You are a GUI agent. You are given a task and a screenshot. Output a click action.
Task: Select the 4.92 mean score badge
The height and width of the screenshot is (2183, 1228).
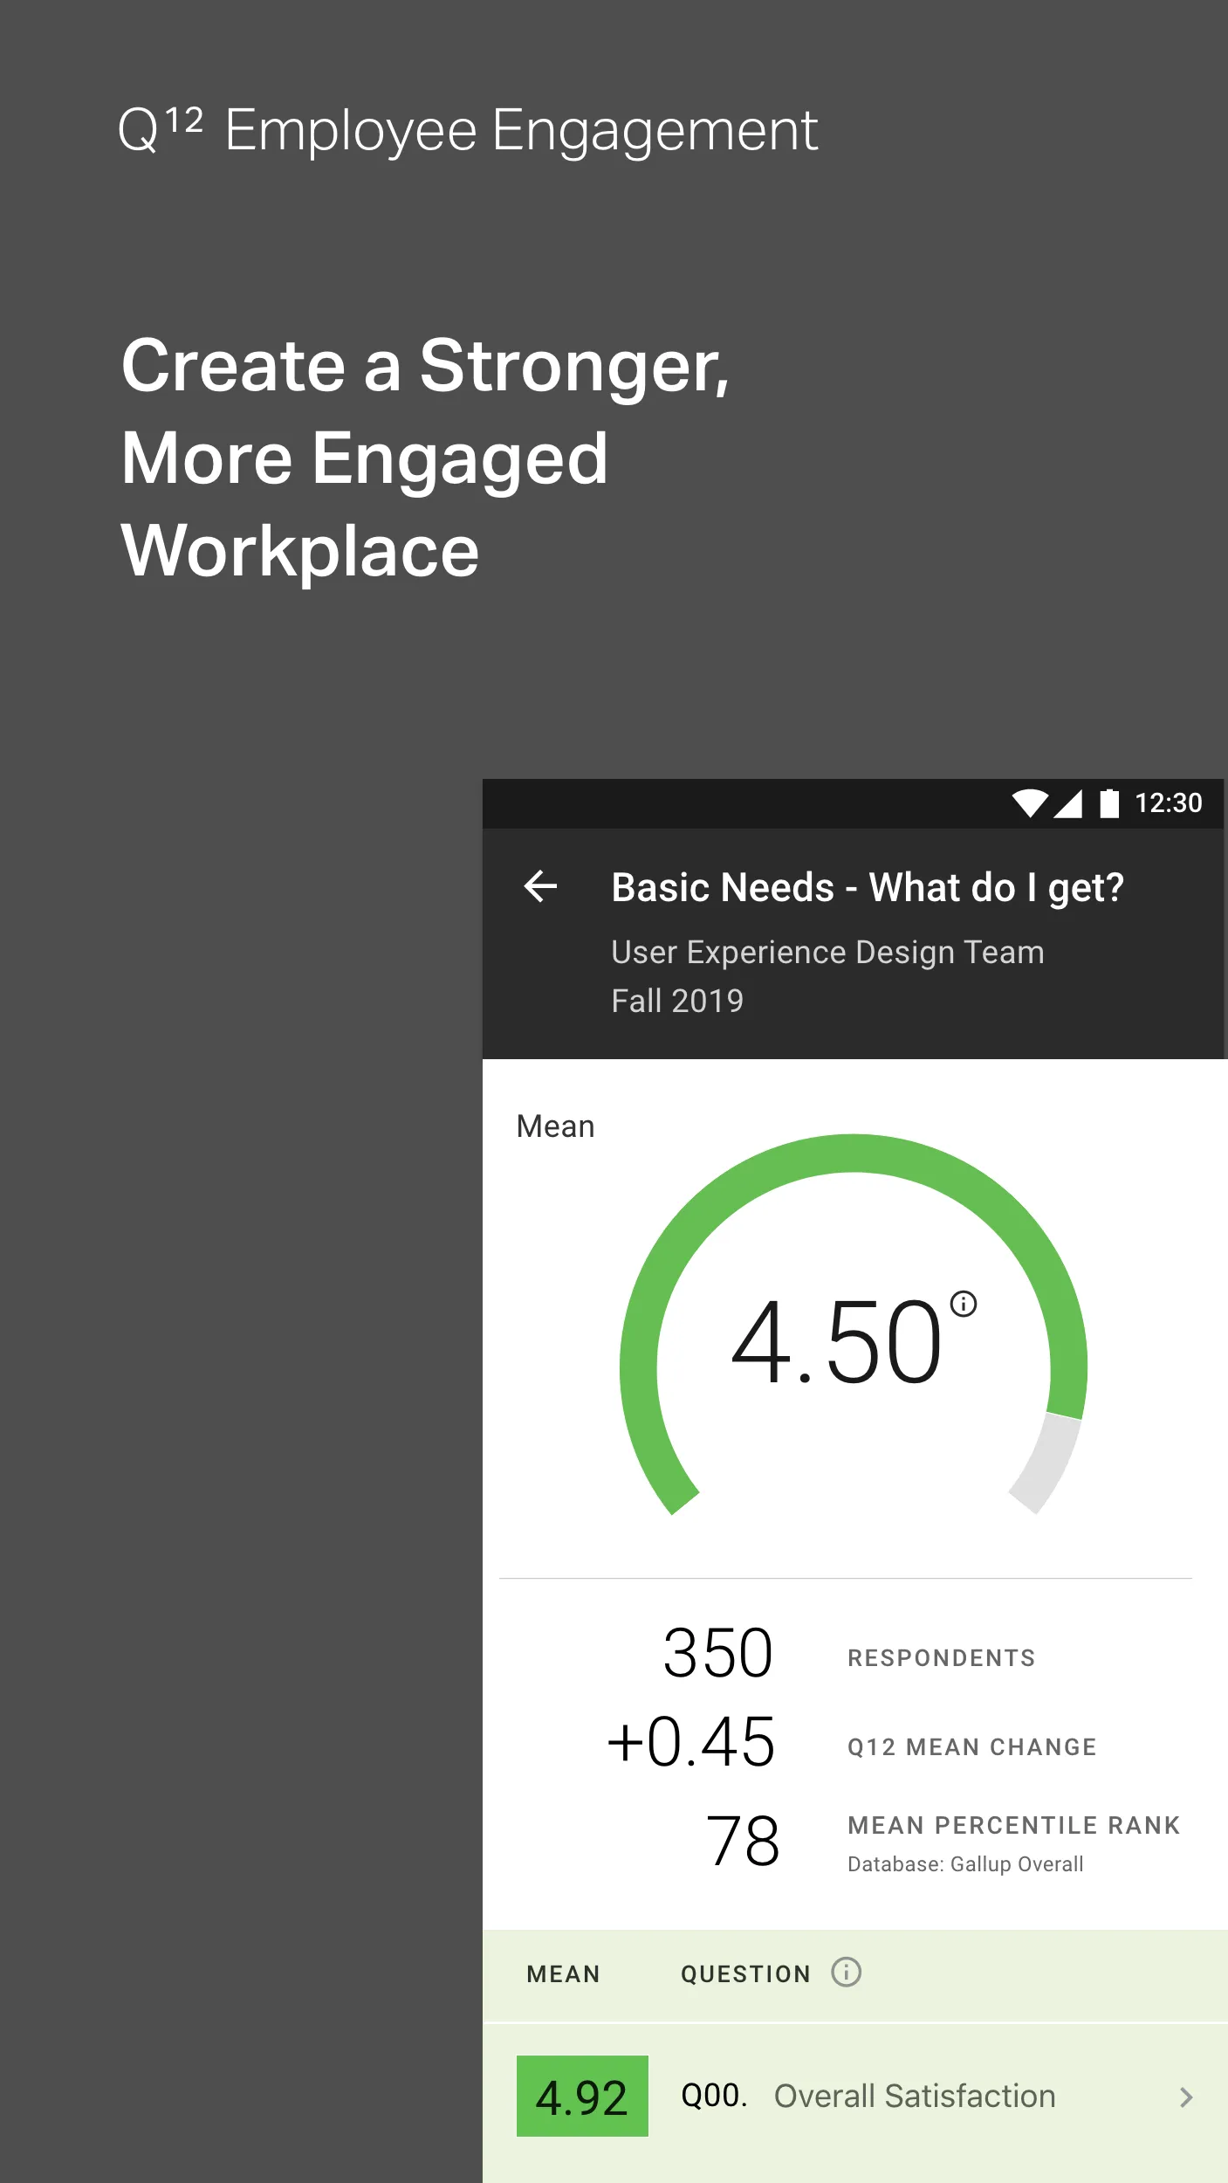tap(582, 2097)
